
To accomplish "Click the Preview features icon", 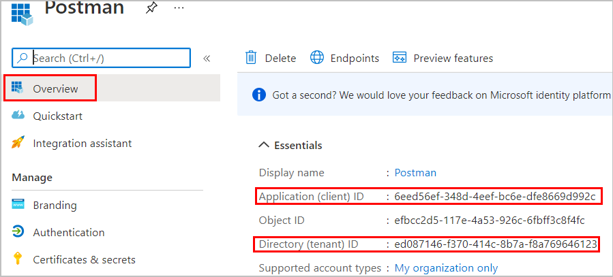I will (400, 58).
